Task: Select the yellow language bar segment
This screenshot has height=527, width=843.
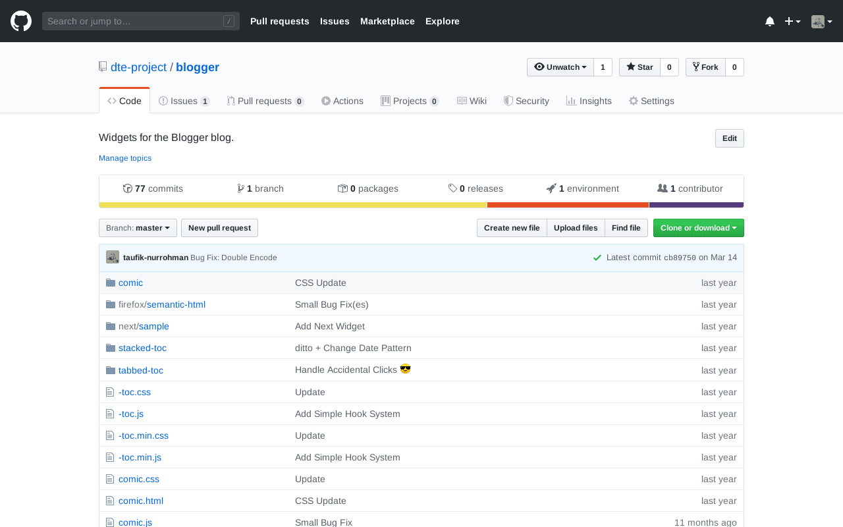Action: [x=293, y=205]
